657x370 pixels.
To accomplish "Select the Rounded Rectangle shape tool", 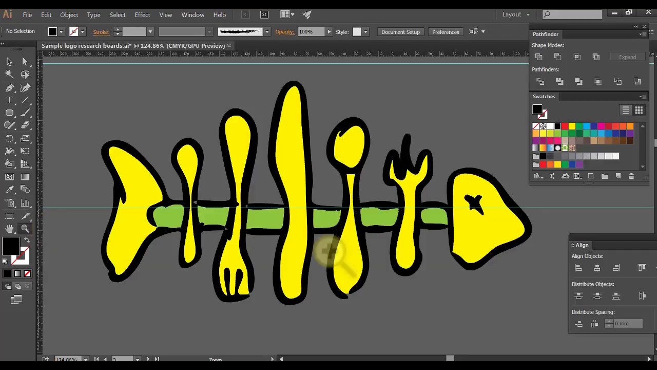I will pyautogui.click(x=9, y=113).
